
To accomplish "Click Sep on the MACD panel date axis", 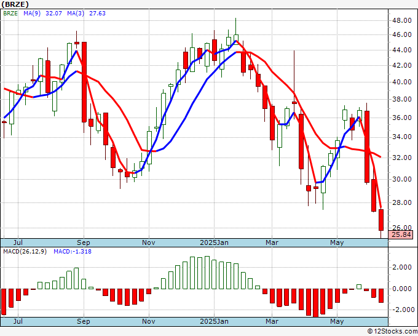I will tap(84, 321).
